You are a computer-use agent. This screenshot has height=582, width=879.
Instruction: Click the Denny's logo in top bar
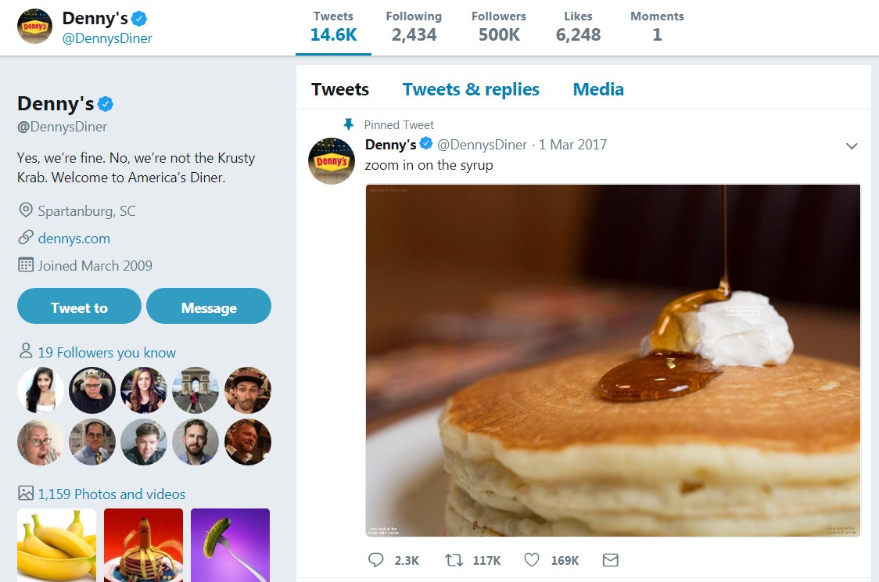pos(35,27)
